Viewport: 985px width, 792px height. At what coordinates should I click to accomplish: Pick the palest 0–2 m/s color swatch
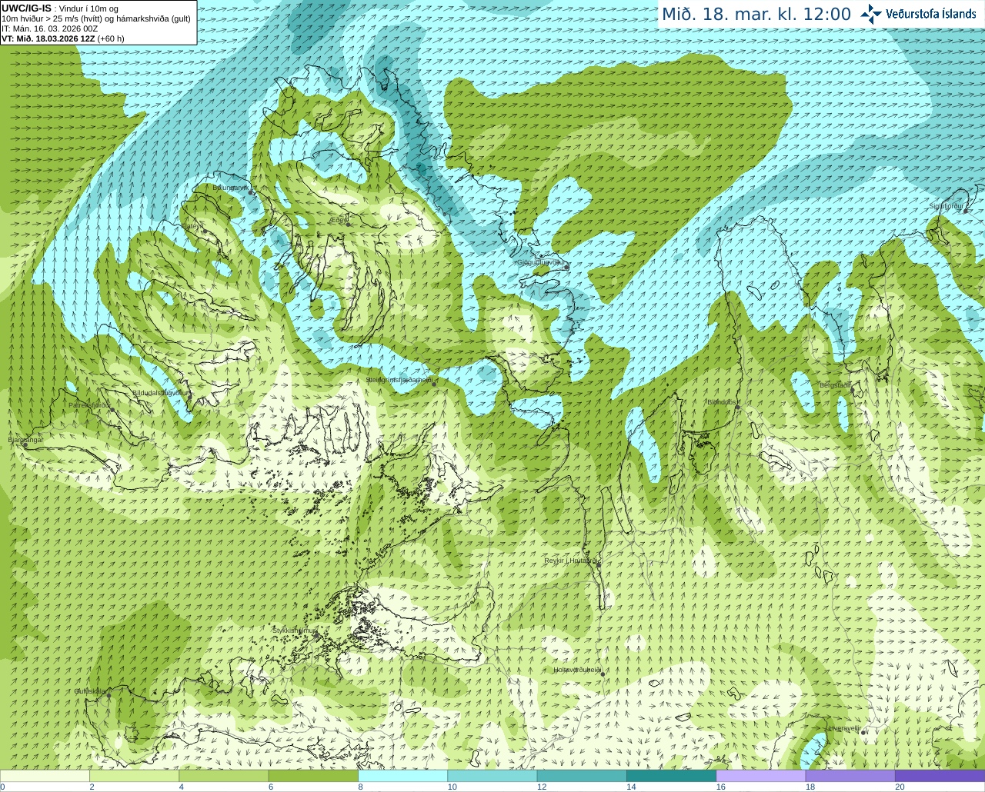coord(45,776)
